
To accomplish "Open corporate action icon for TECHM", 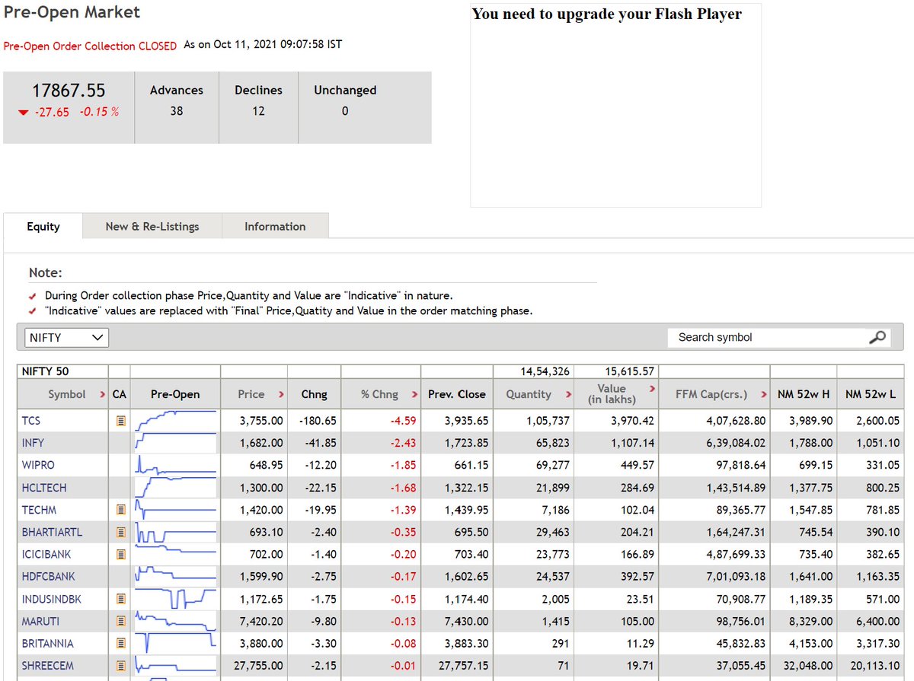I will point(120,510).
